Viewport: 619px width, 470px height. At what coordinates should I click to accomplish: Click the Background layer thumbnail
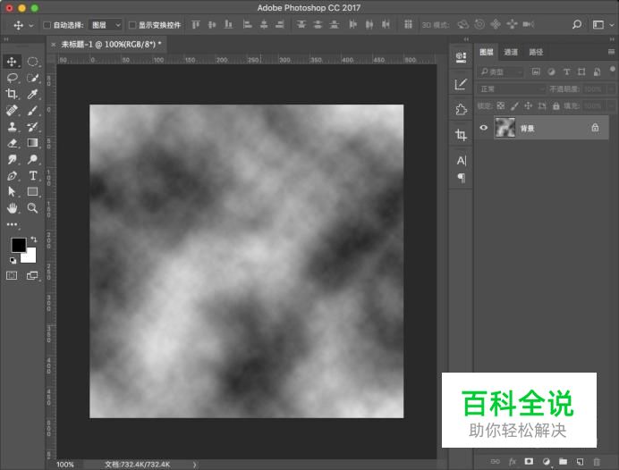[505, 128]
